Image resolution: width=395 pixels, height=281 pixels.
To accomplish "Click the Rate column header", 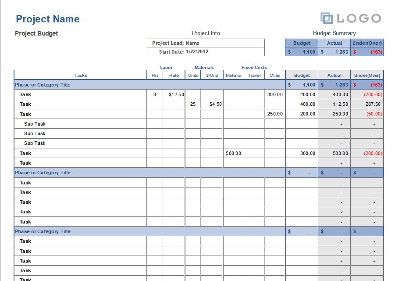I will pos(174,75).
